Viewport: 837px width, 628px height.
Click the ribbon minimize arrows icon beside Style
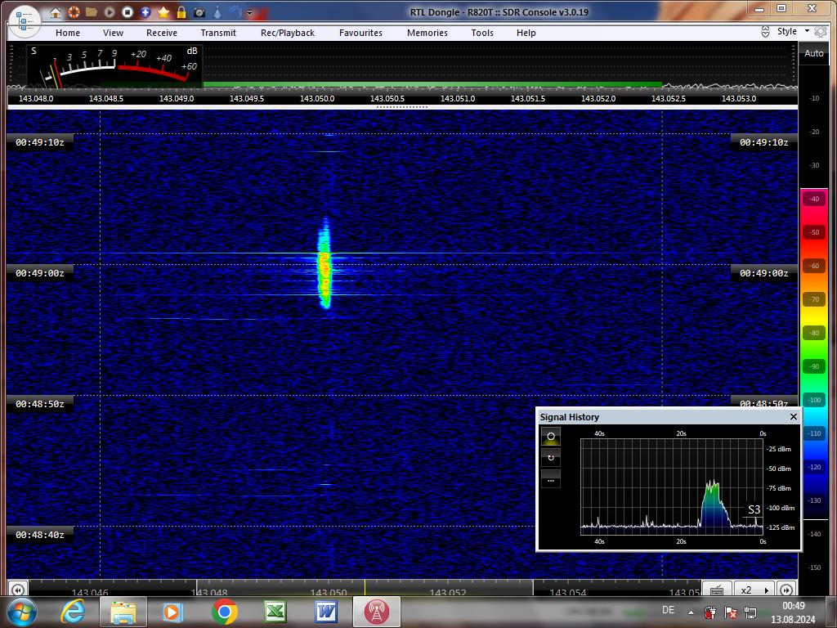[x=765, y=32]
